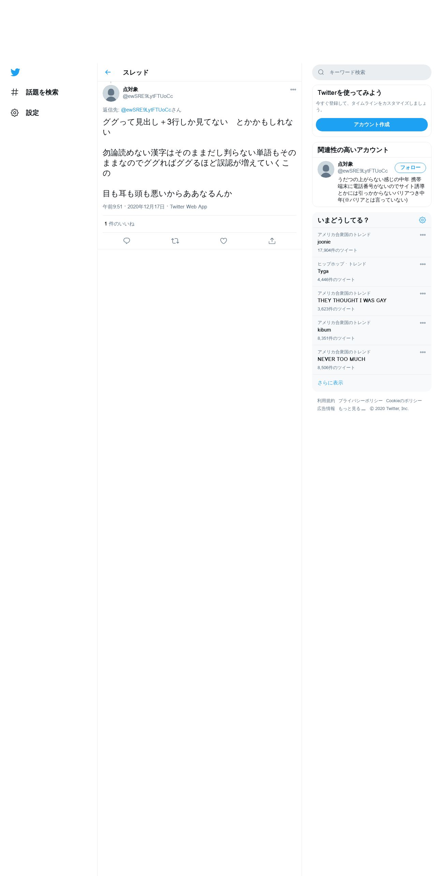Screen dimensions: 438x876
Task: Share the tweet using the share icon
Action: [x=272, y=241]
